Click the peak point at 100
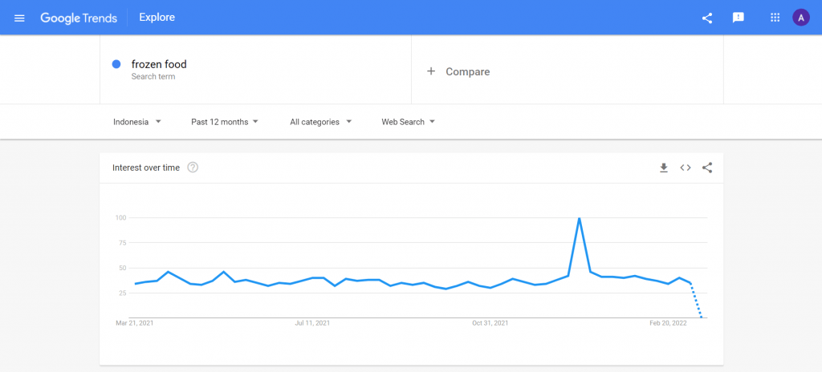The image size is (822, 372). tap(579, 218)
